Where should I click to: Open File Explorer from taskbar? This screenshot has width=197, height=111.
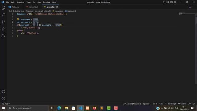point(66,108)
